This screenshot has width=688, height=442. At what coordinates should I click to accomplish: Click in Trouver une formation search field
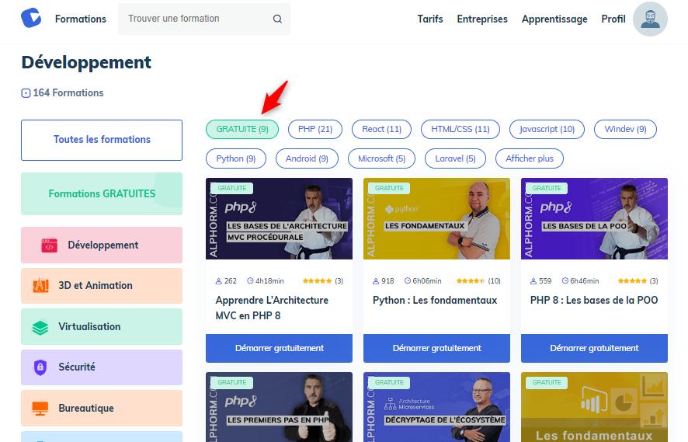204,19
